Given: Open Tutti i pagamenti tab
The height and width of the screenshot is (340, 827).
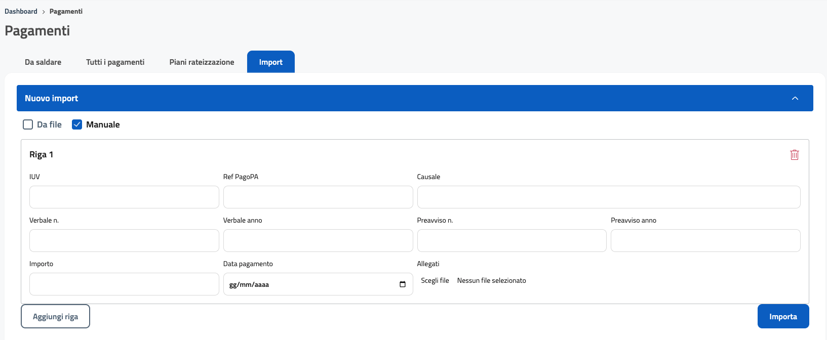Looking at the screenshot, I should [115, 62].
